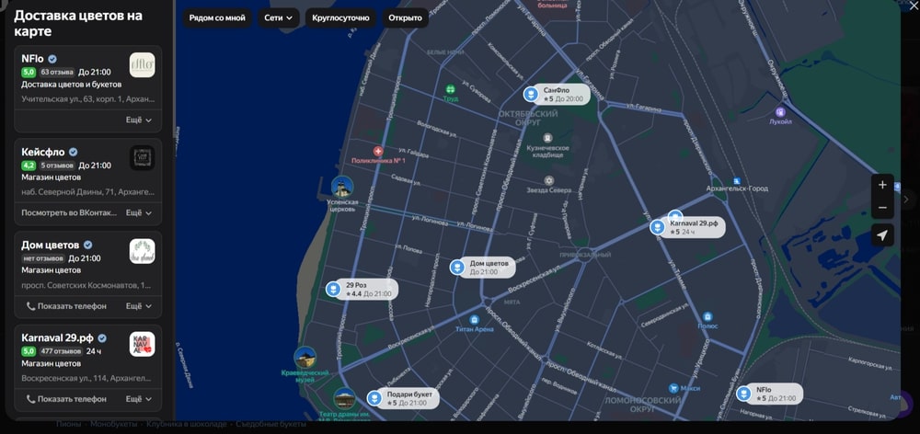This screenshot has height=434, width=920.
Task: Click the Монобукеты breadcrumb link
Action: [x=114, y=424]
